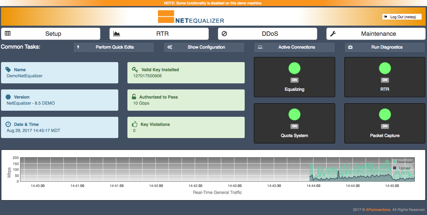Click the green Packet Capture status light

pos(385,114)
